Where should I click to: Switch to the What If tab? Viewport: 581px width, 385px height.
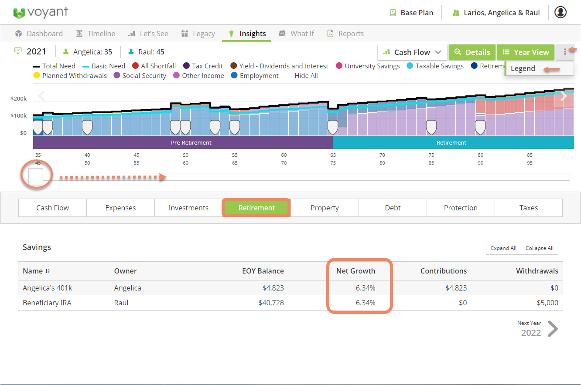[297, 34]
